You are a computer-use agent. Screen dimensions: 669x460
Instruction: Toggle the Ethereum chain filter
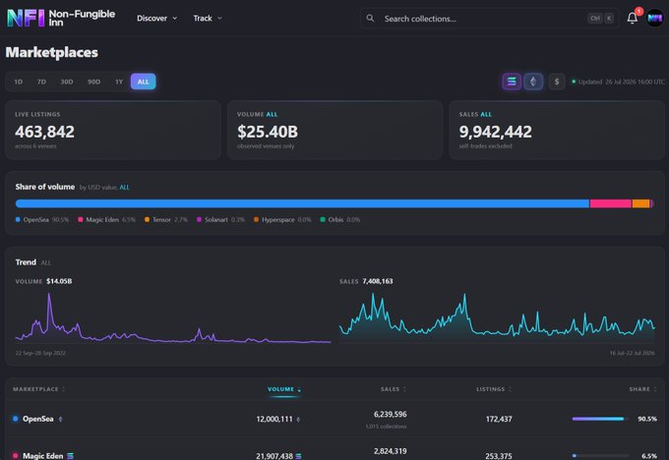533,82
